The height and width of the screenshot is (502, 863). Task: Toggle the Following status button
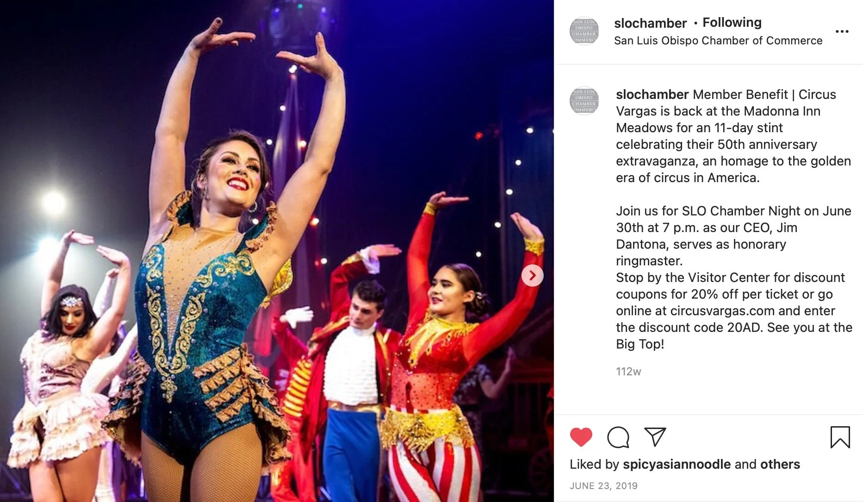732,22
